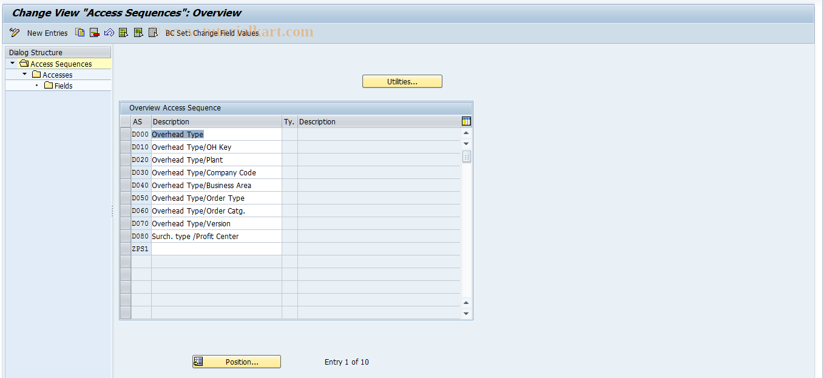Select the row marker for D040
The width and height of the screenshot is (823, 378).
point(126,185)
